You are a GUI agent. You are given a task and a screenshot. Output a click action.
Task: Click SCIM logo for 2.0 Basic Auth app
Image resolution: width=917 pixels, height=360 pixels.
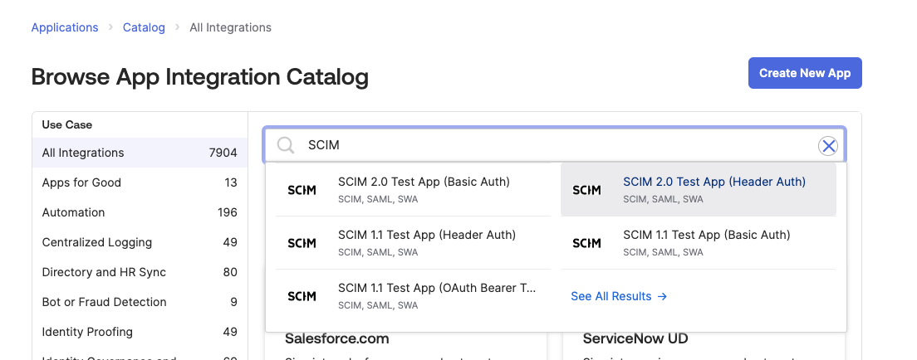[302, 190]
